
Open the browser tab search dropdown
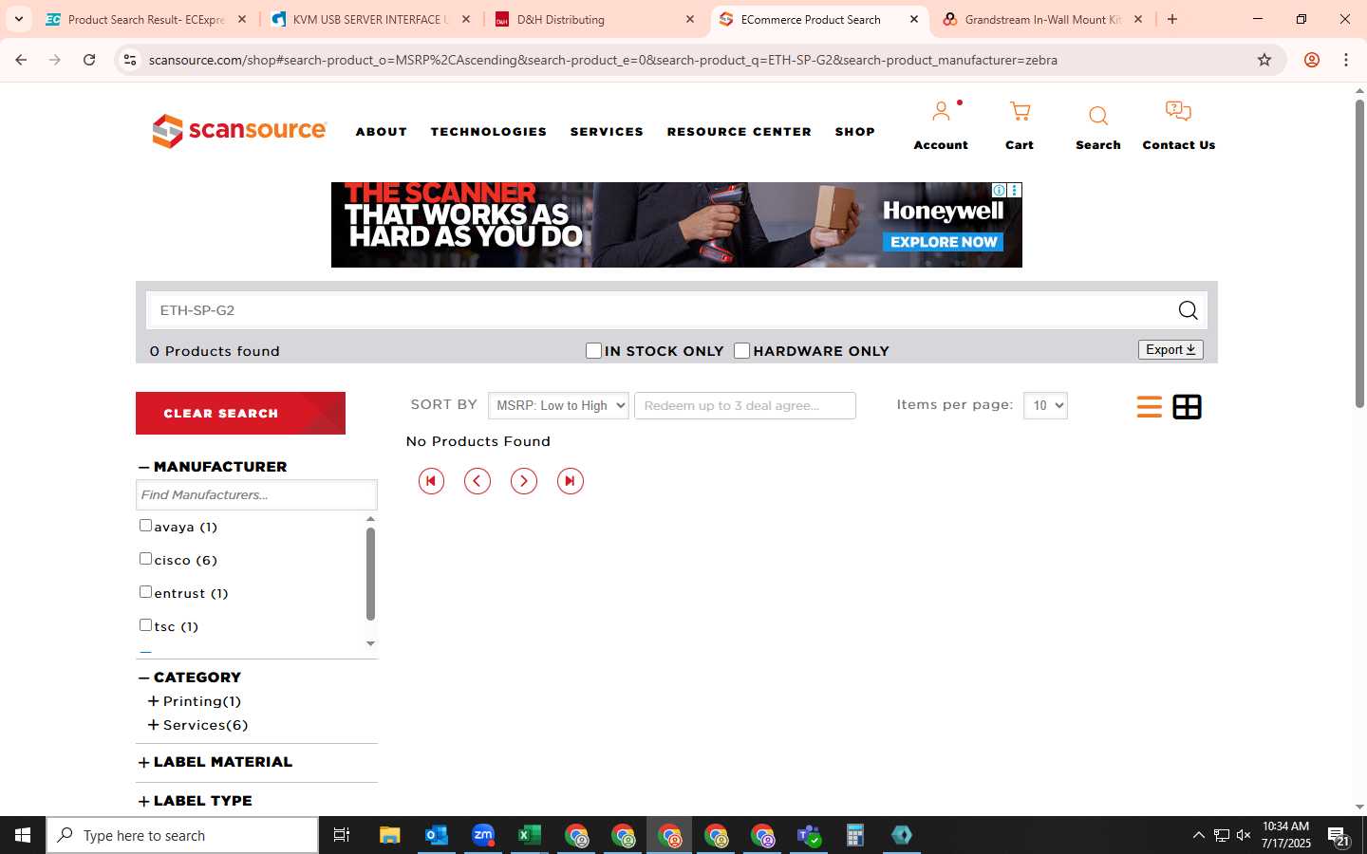[x=18, y=19]
